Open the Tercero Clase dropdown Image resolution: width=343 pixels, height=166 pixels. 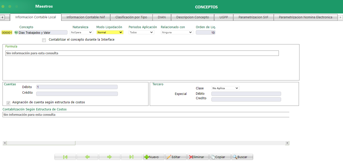click(x=225, y=88)
